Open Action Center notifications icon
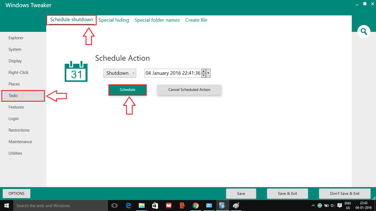This screenshot has width=376, height=211. [x=339, y=205]
